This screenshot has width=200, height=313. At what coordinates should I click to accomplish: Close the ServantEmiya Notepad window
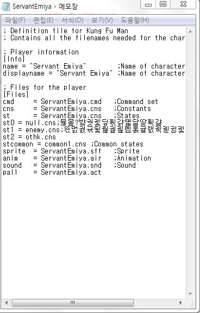click(183, 4)
